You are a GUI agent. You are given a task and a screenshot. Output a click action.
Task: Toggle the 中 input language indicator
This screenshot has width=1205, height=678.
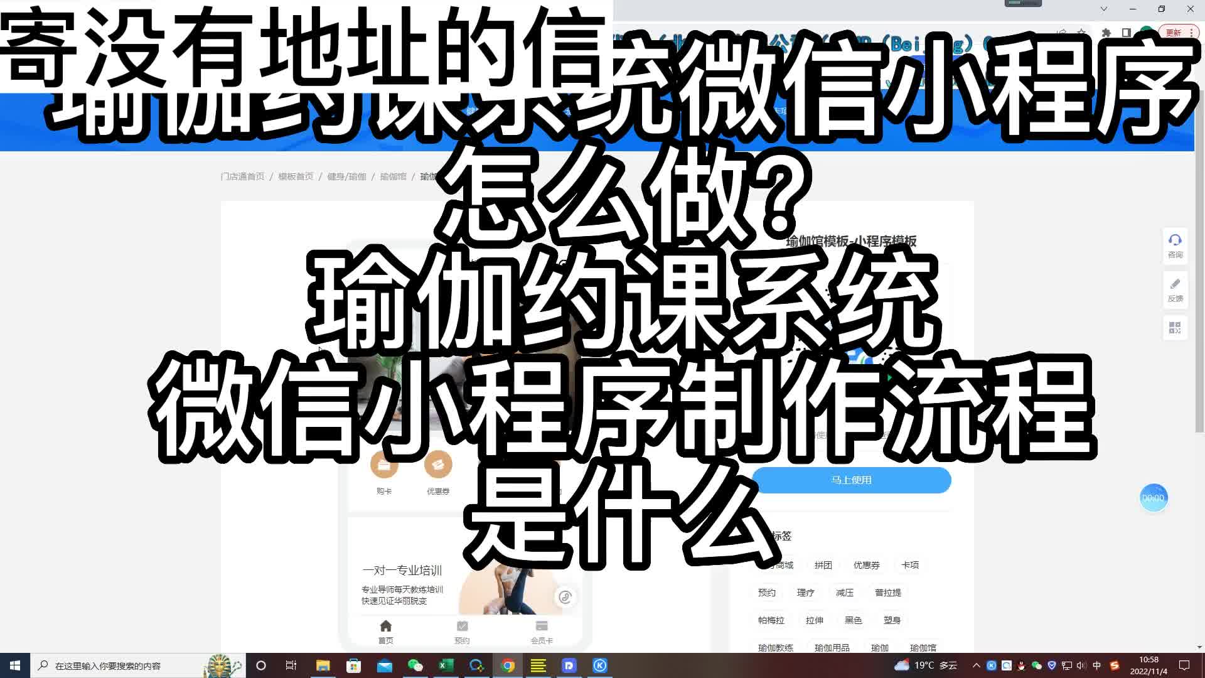[1097, 665]
